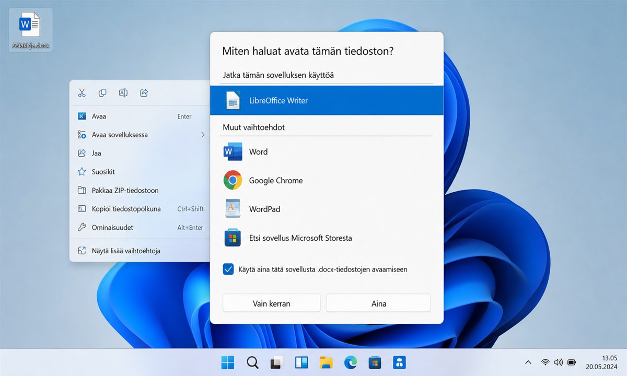Screen dimensions: 627x376
Task: Click the blue people app icon on taskbar
Action: (399, 362)
